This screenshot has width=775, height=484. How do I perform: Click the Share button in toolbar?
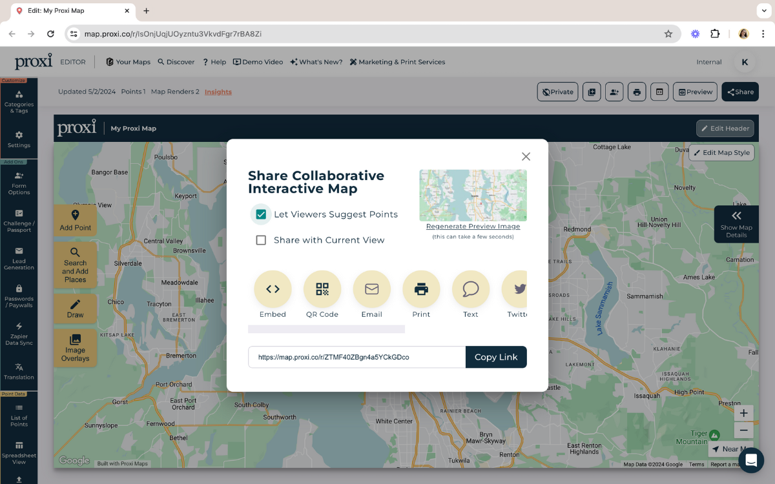click(740, 92)
